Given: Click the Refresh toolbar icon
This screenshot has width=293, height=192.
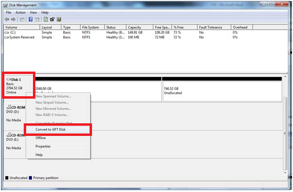Looking at the screenshot, I should coord(46,19).
